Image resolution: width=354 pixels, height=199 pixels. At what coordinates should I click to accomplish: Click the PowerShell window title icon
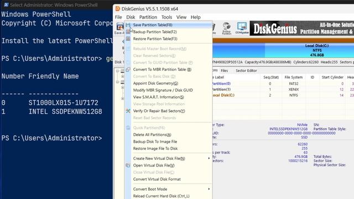coord(6,5)
